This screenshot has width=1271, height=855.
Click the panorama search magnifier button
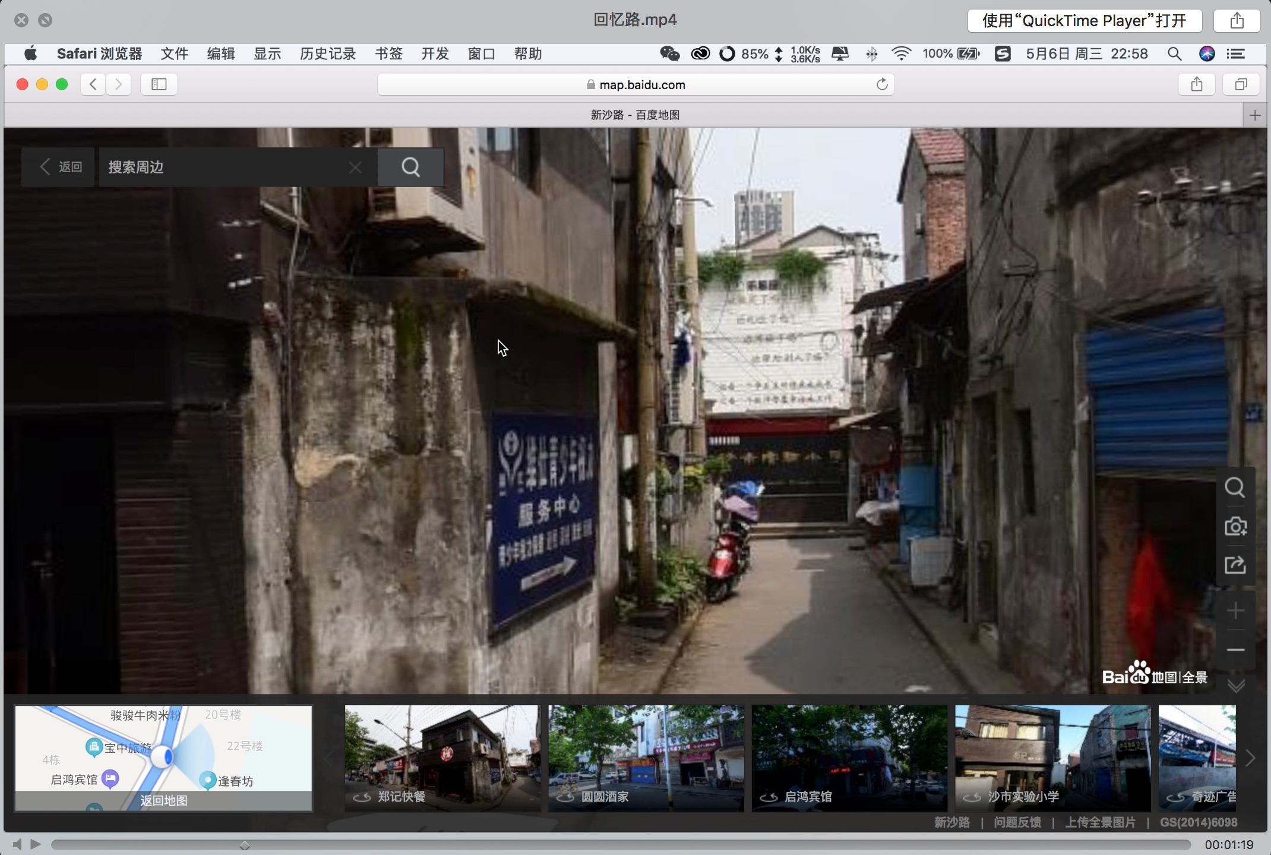point(410,167)
